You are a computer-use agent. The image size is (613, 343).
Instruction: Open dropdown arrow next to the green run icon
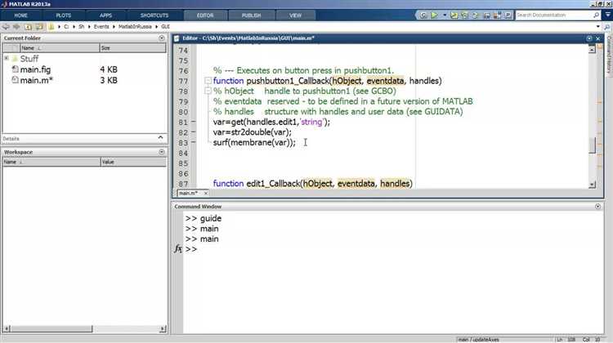(x=445, y=16)
